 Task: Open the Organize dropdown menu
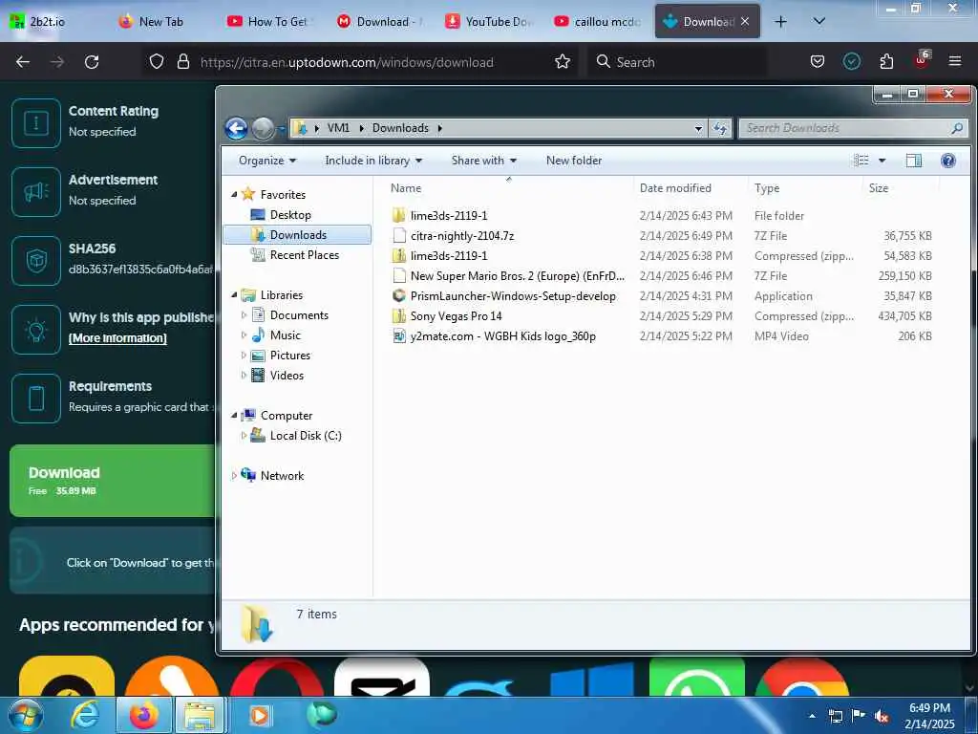267,161
